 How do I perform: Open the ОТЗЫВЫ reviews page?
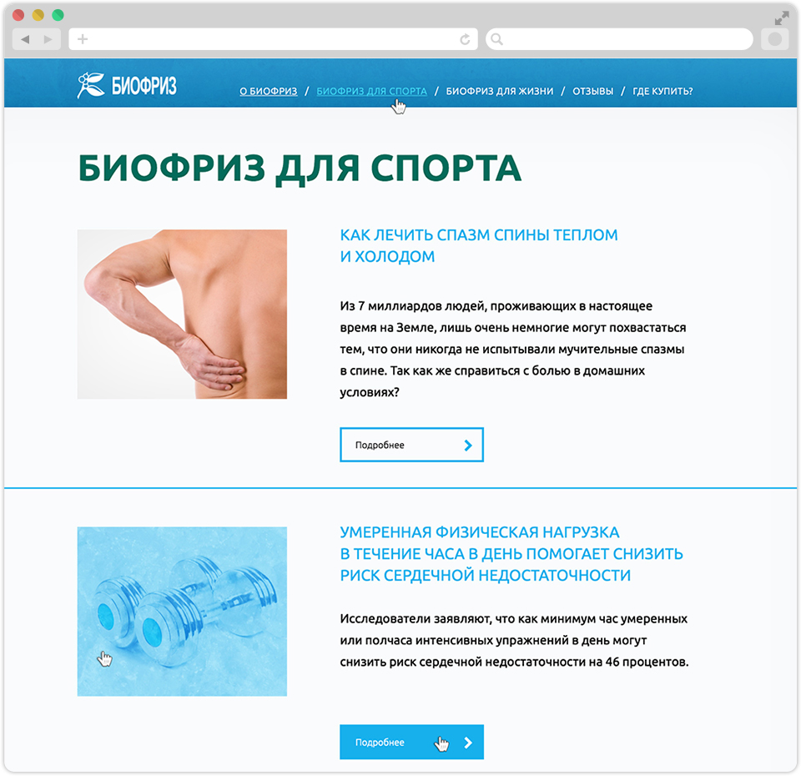pos(592,91)
